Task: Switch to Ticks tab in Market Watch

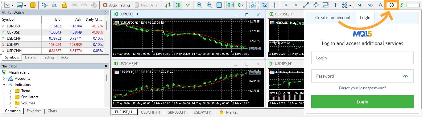Action: click(64, 57)
